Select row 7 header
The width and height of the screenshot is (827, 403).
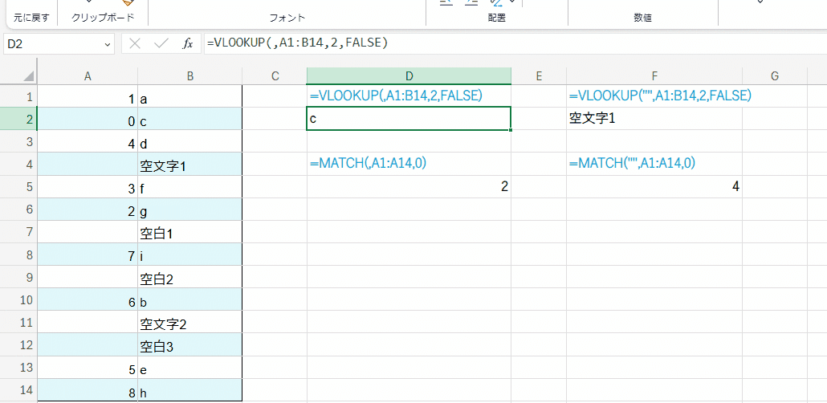click(x=18, y=231)
